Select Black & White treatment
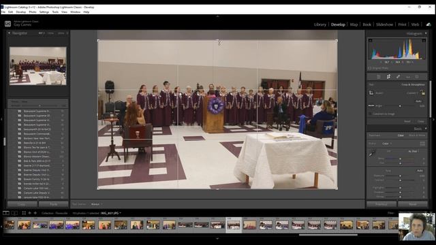 417,135
